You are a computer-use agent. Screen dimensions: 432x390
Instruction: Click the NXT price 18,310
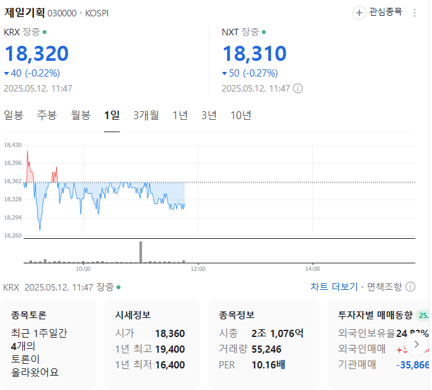[x=256, y=54]
